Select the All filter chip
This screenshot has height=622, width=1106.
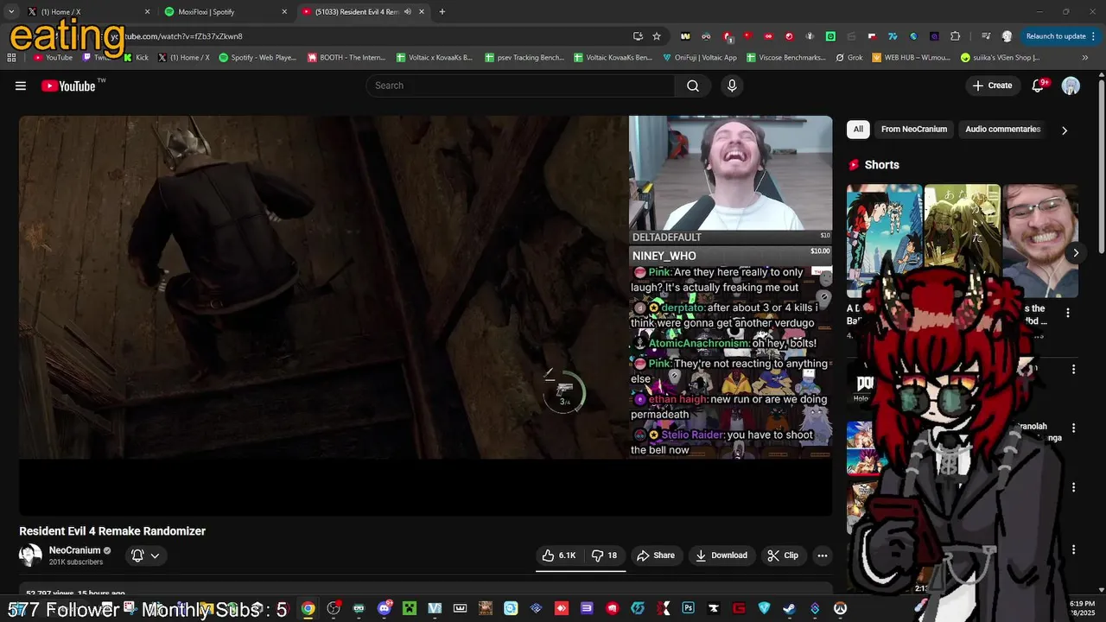[x=858, y=130]
